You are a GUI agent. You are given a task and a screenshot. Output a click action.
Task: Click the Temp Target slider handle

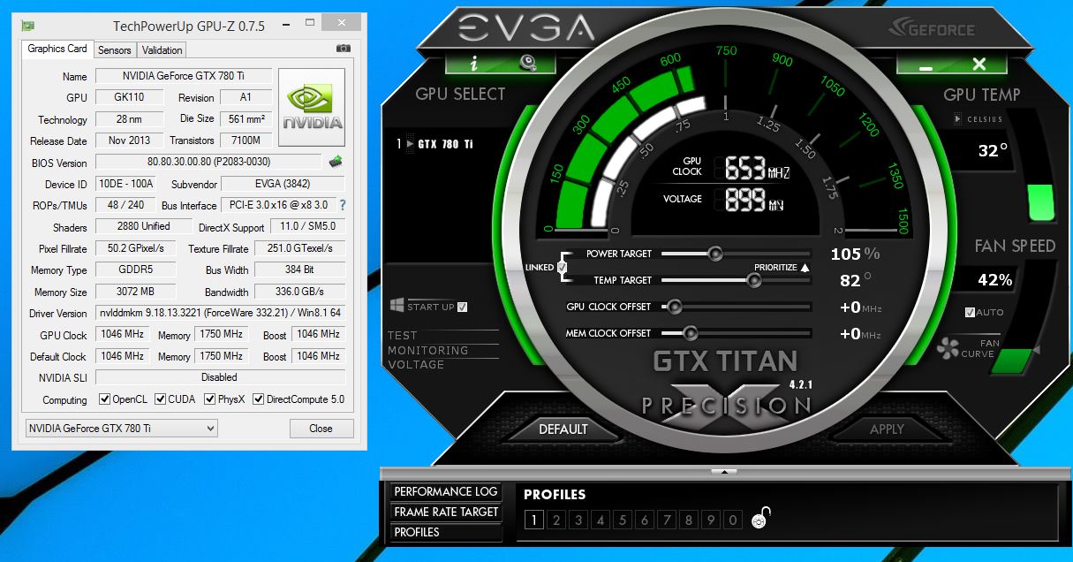click(753, 280)
